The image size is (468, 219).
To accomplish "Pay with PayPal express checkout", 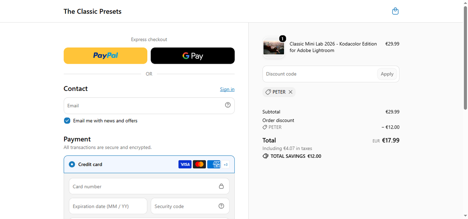I will click(x=105, y=56).
